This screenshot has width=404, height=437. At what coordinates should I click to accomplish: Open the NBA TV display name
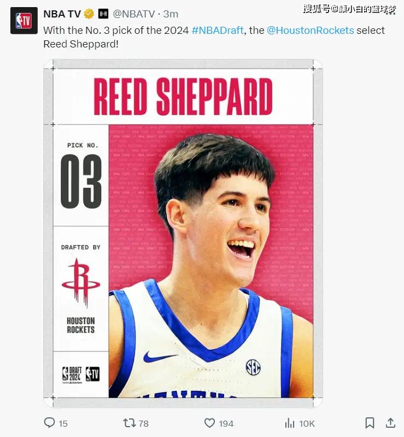[62, 14]
